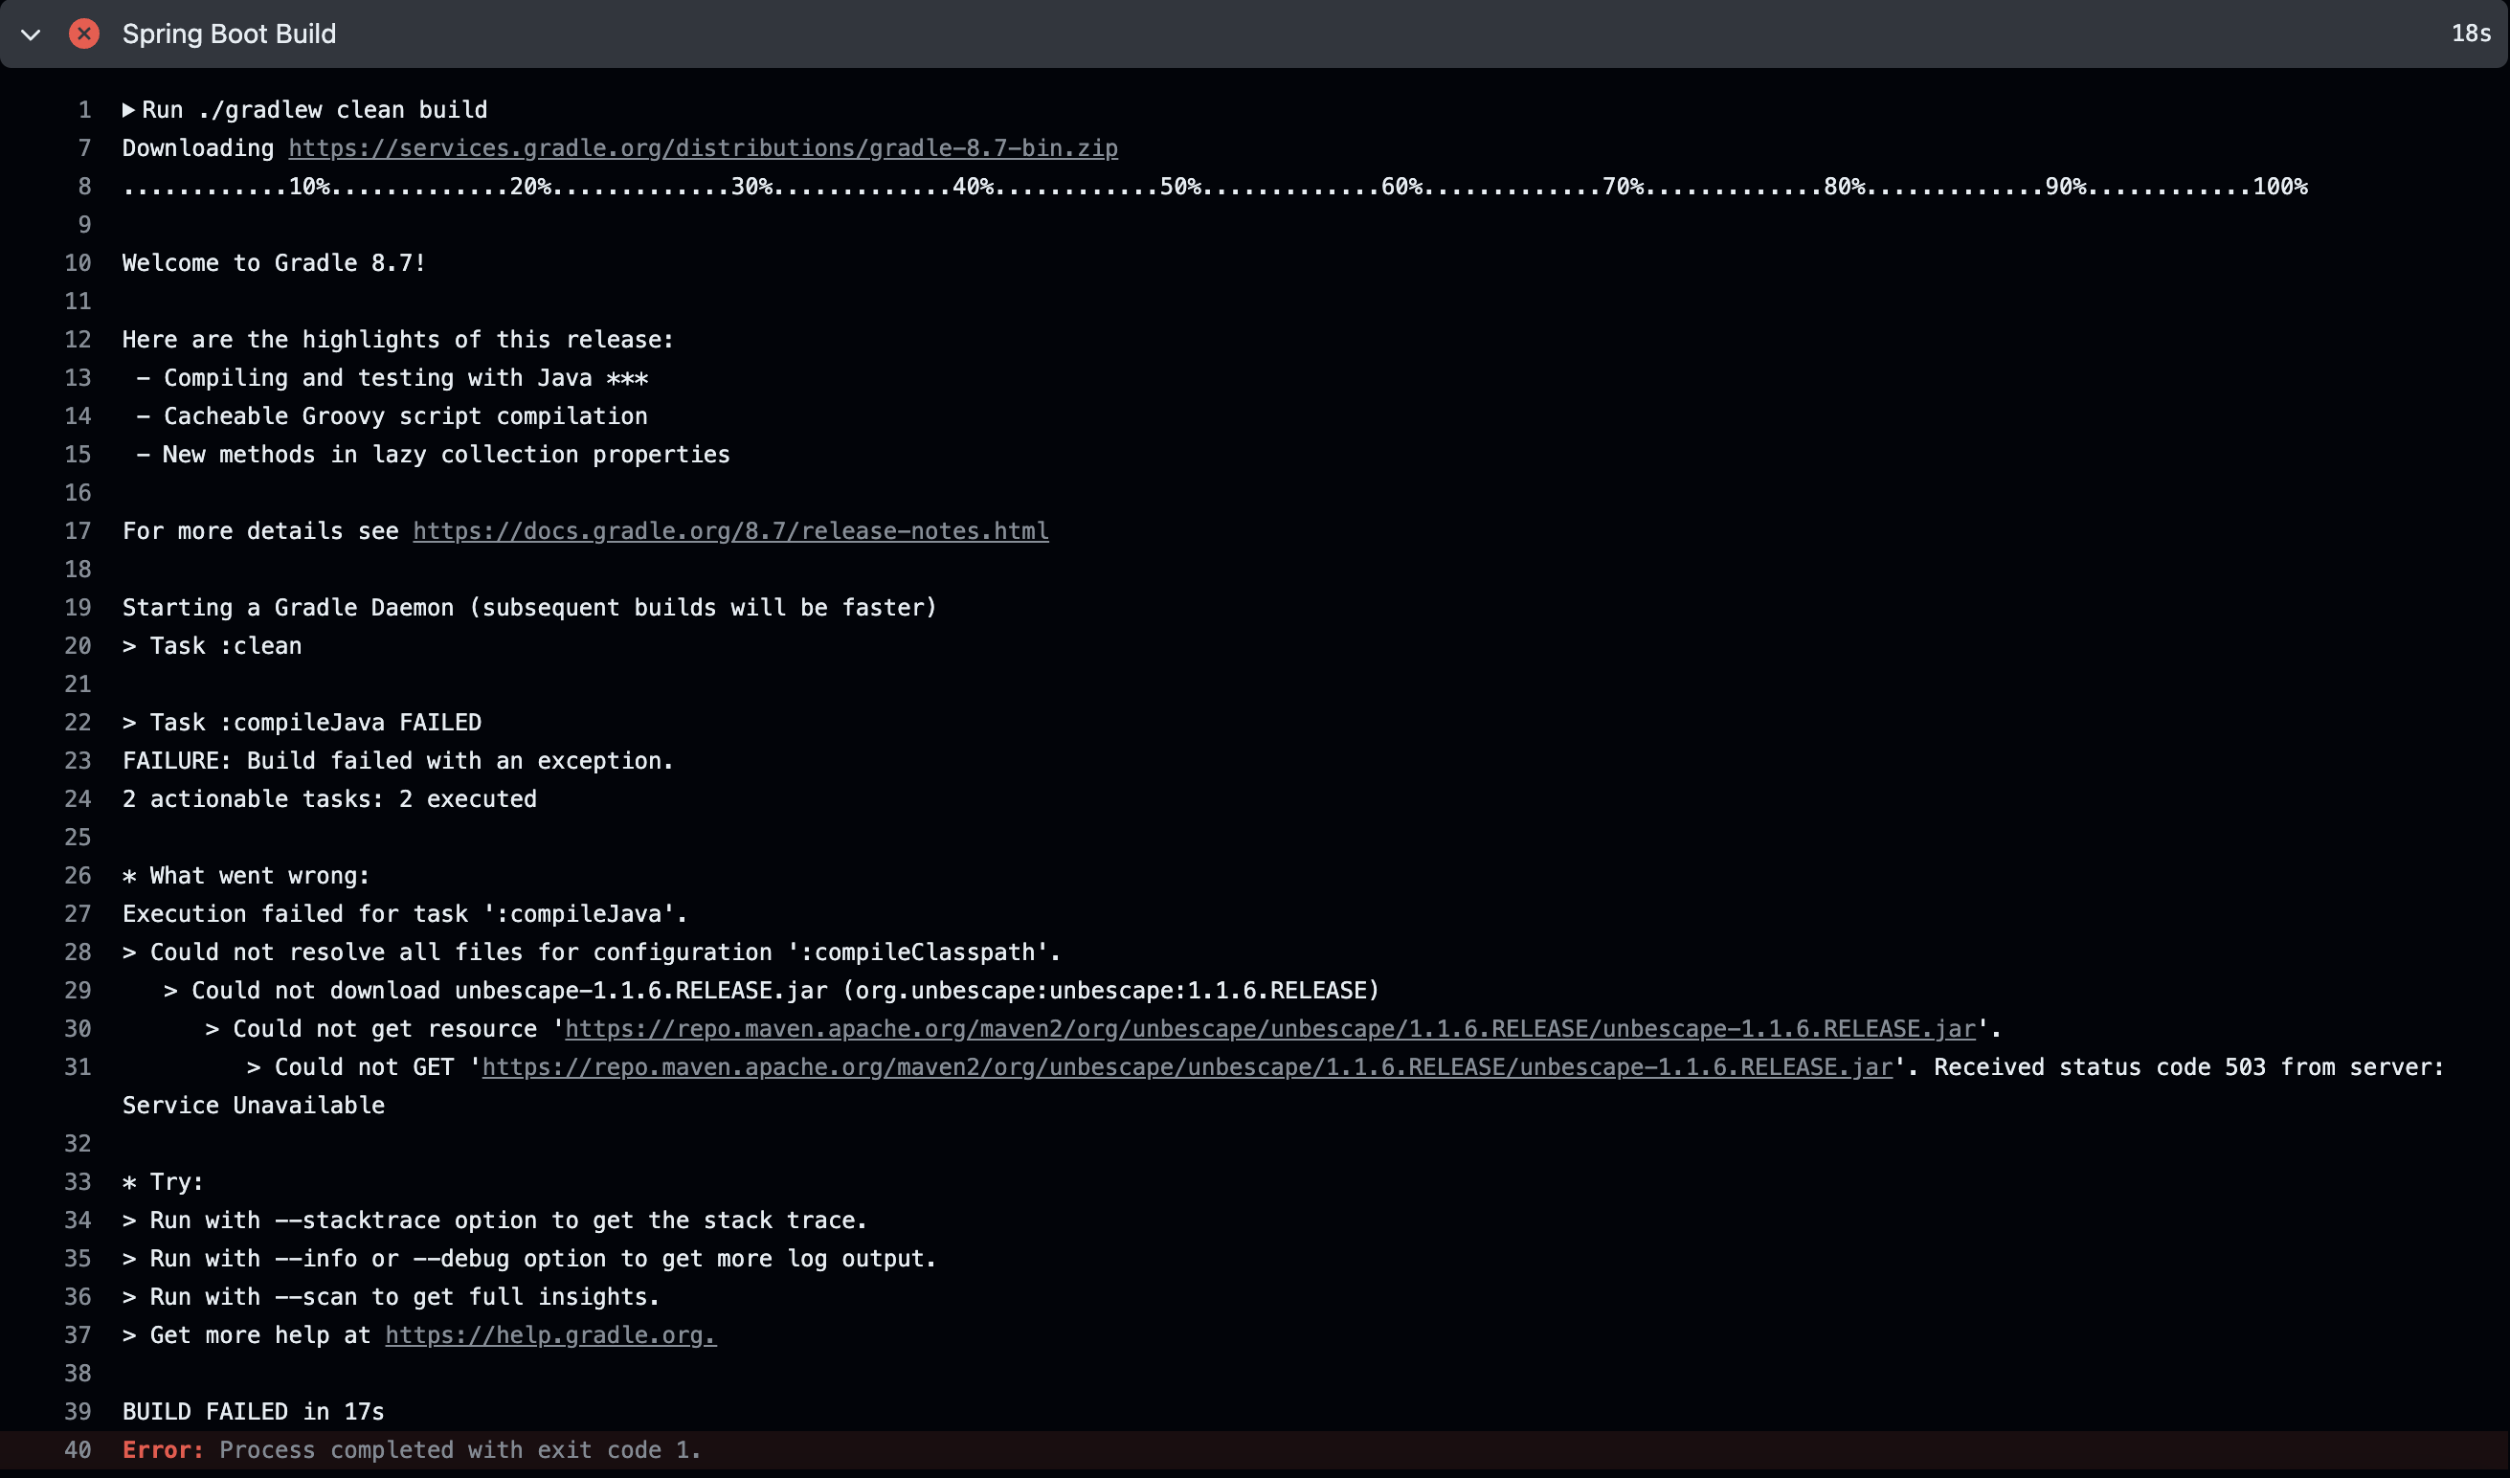Select the Error: Process completed line
Screen dimensions: 2510x1478
[412, 1450]
